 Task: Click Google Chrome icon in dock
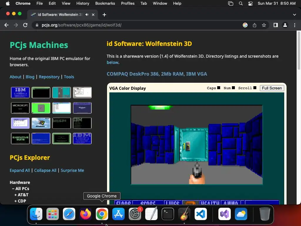(x=102, y=214)
